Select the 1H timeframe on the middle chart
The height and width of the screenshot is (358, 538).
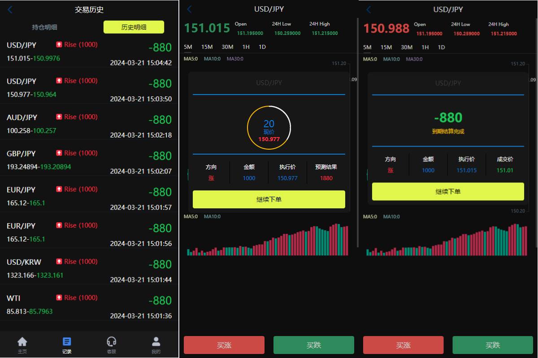click(246, 47)
